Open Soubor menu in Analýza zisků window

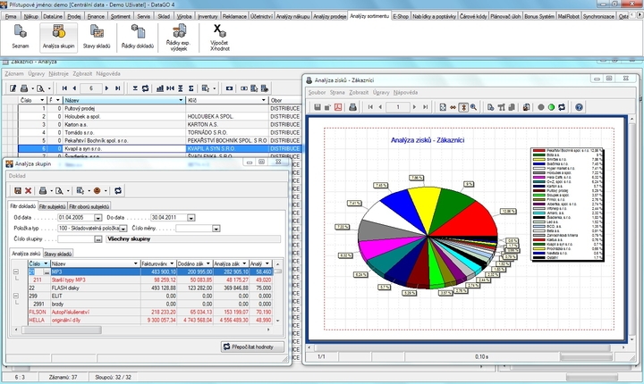coord(317,92)
